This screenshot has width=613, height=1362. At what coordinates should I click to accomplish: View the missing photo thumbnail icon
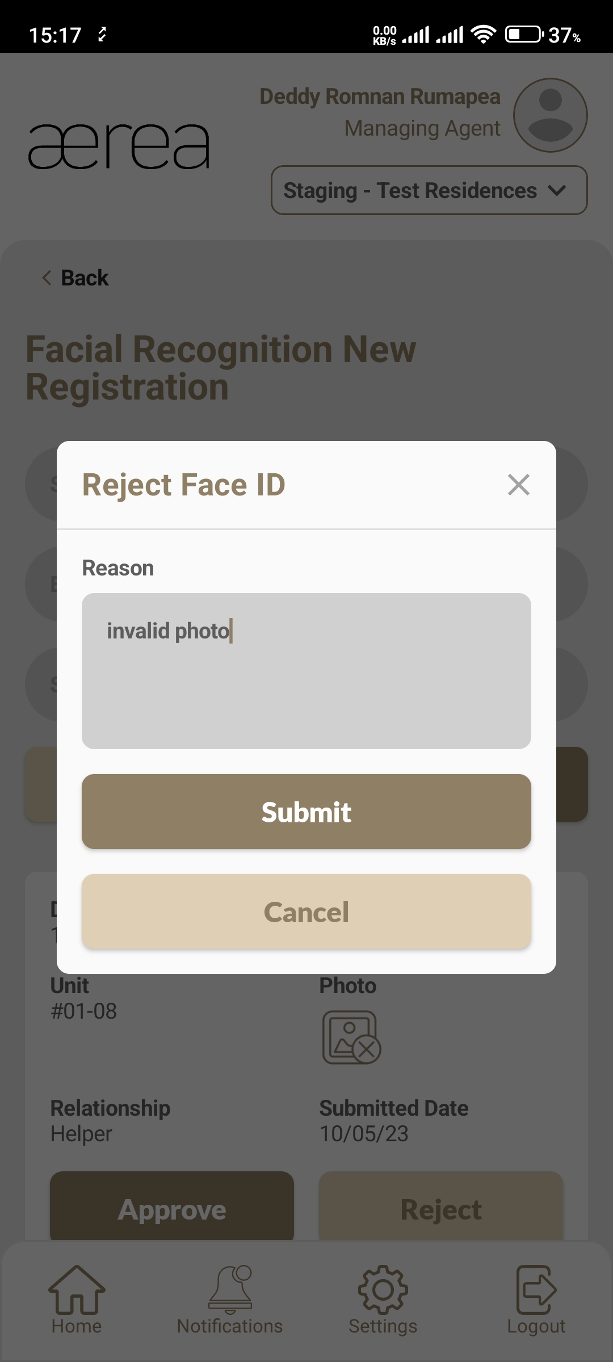pyautogui.click(x=351, y=1037)
